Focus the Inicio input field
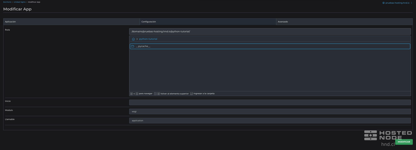The height and width of the screenshot is (150, 416). point(270,103)
